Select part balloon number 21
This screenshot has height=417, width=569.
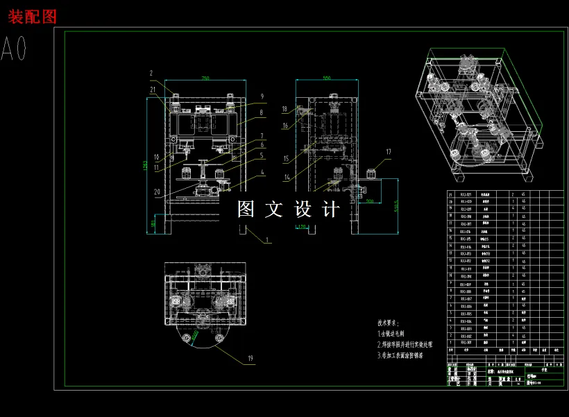[153, 90]
